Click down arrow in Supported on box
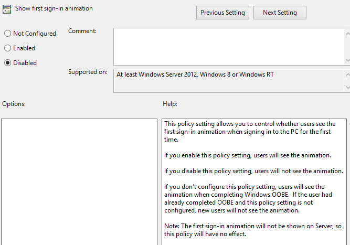350x245 pixels. click(347, 88)
